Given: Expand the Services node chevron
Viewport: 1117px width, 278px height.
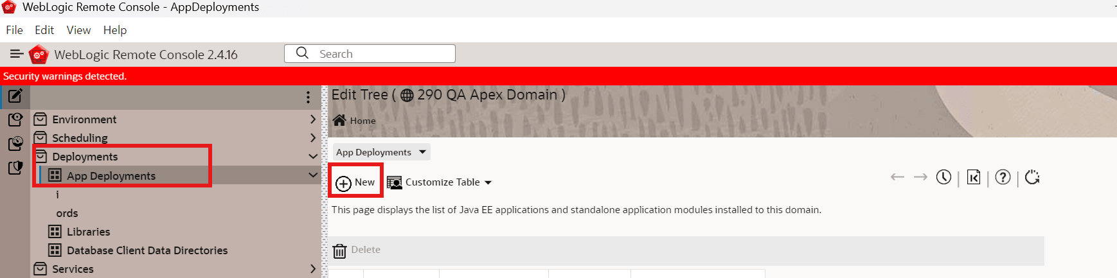Looking at the screenshot, I should pos(312,269).
